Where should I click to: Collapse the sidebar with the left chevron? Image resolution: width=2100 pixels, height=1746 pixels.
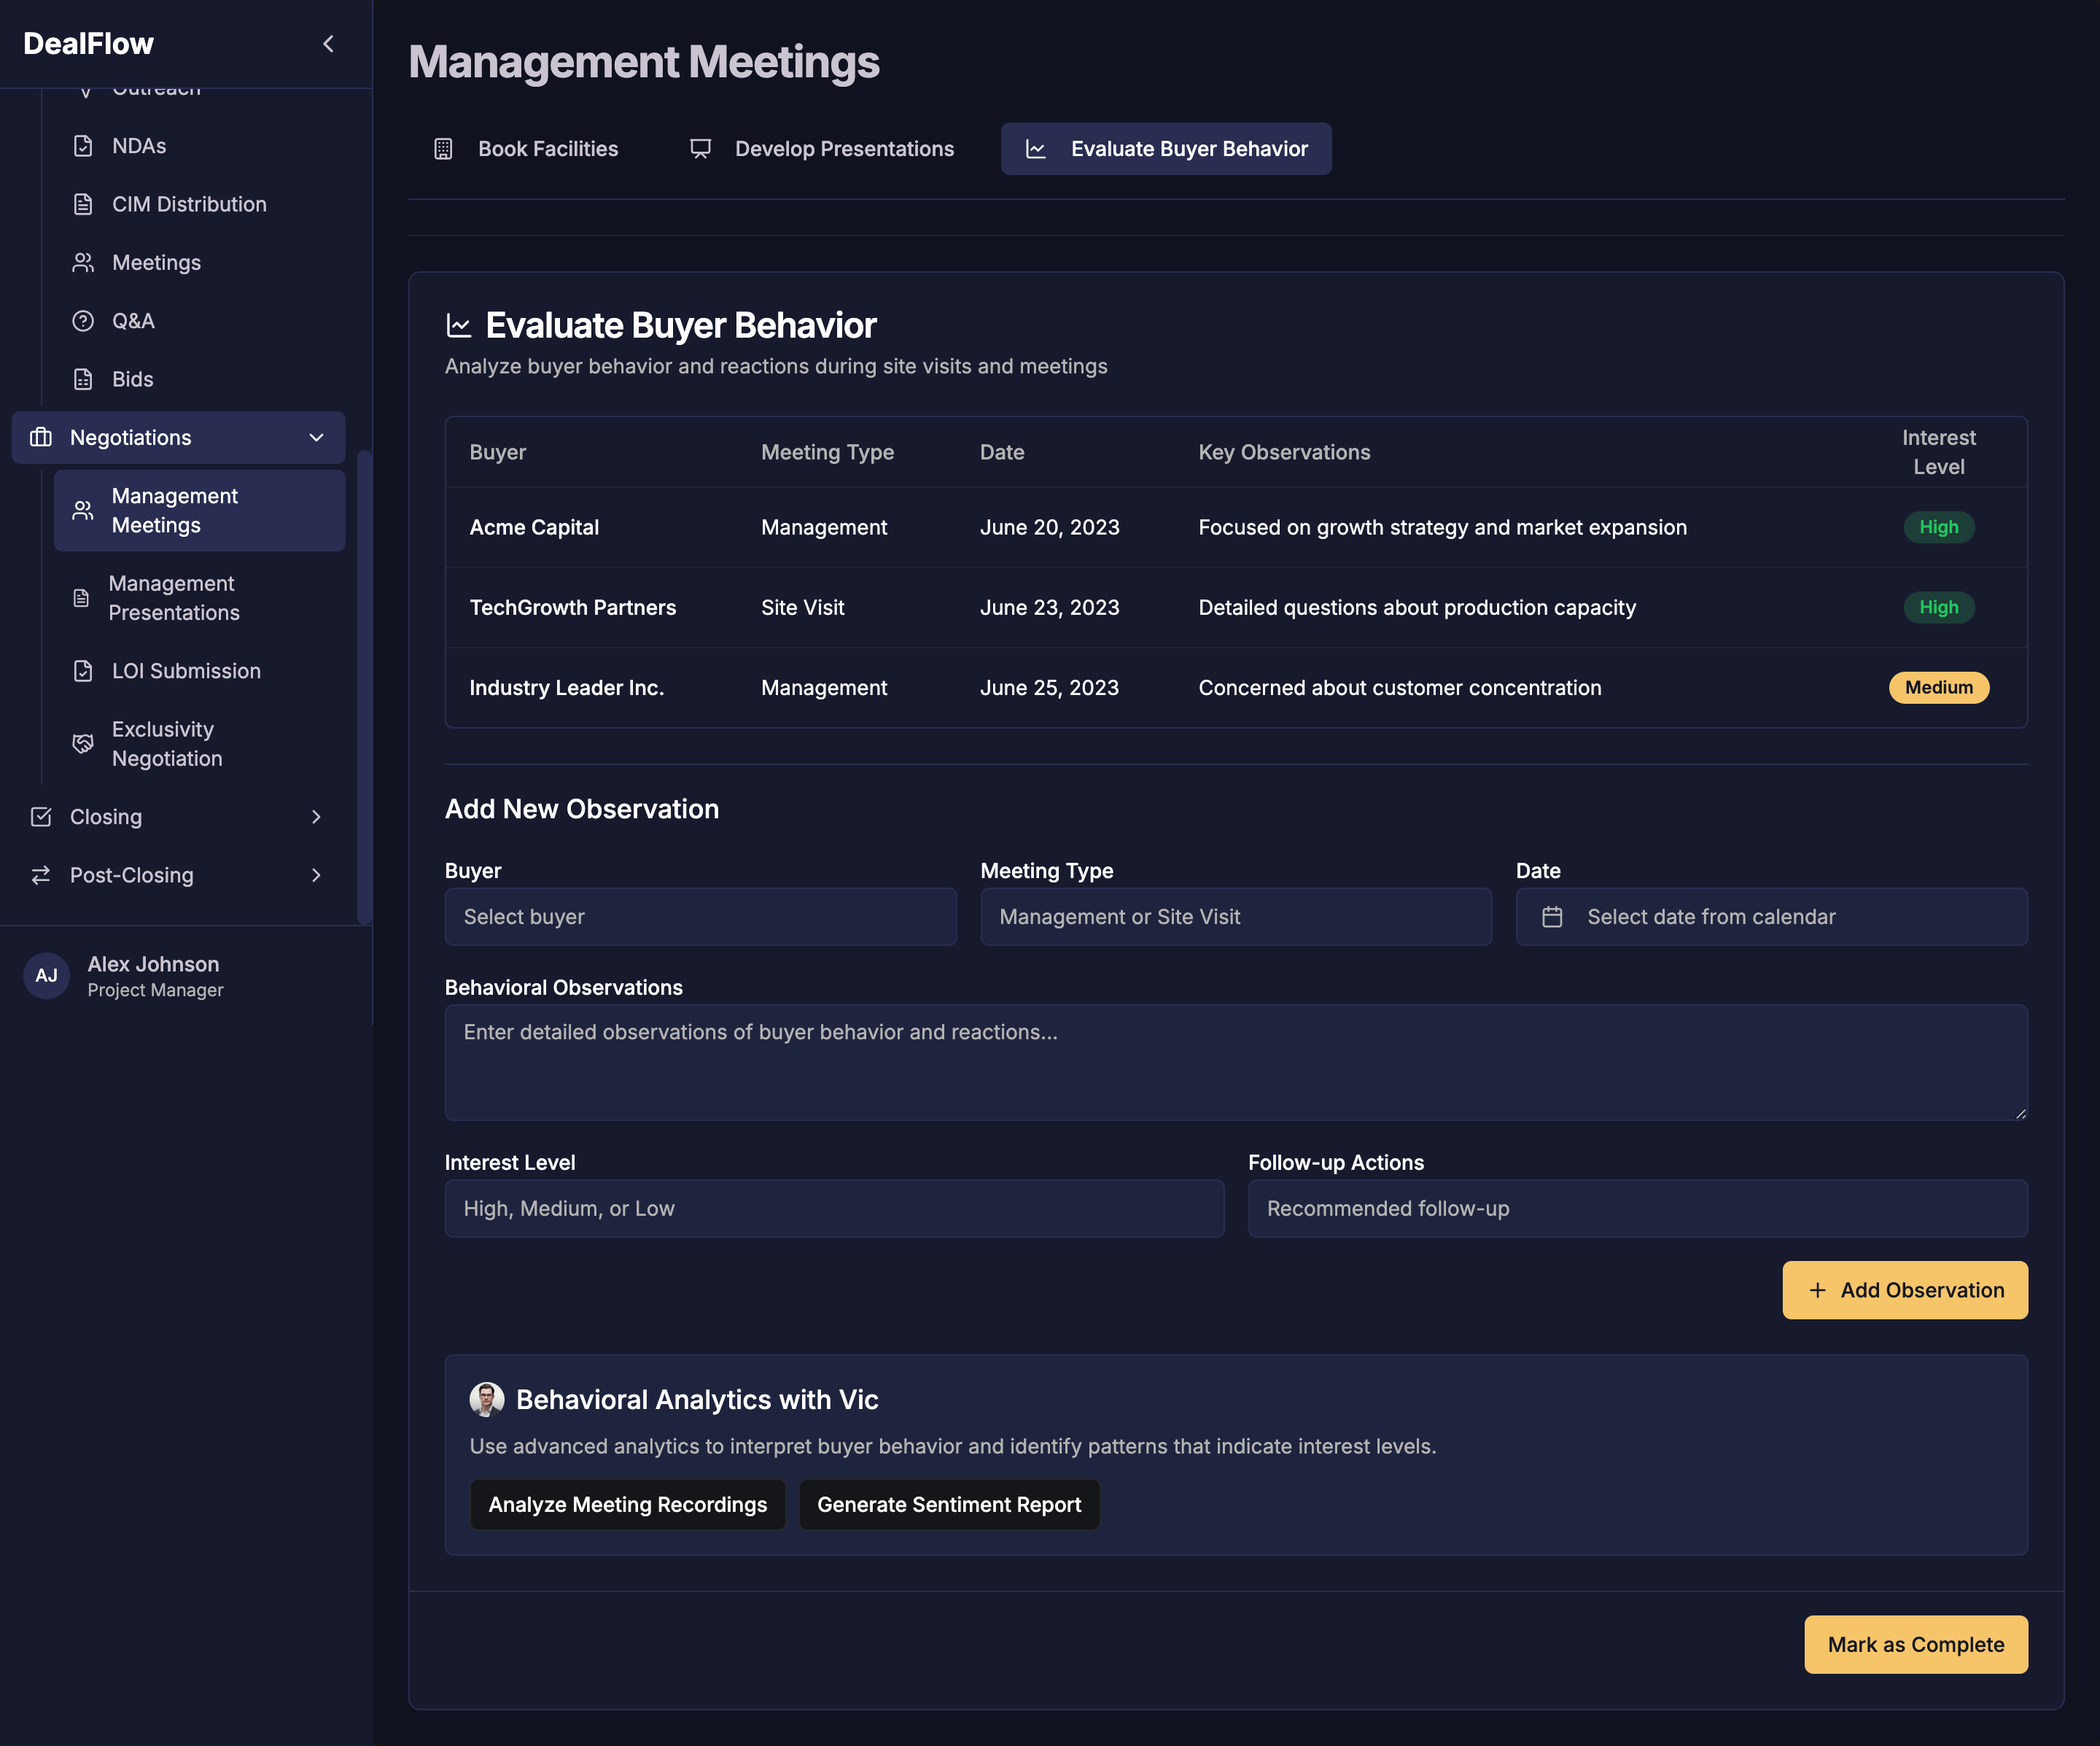coord(327,43)
